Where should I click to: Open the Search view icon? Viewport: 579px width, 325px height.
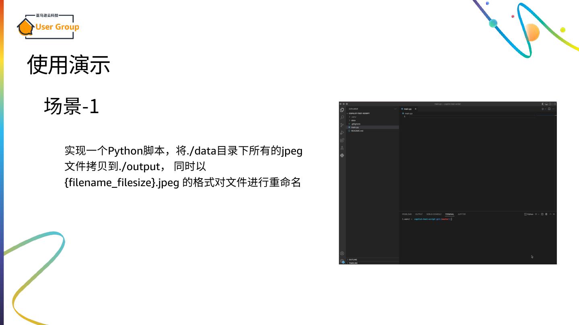coord(342,118)
